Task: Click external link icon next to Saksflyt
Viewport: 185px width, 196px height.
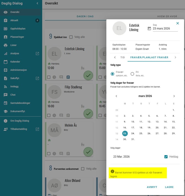Action: (37, 78)
